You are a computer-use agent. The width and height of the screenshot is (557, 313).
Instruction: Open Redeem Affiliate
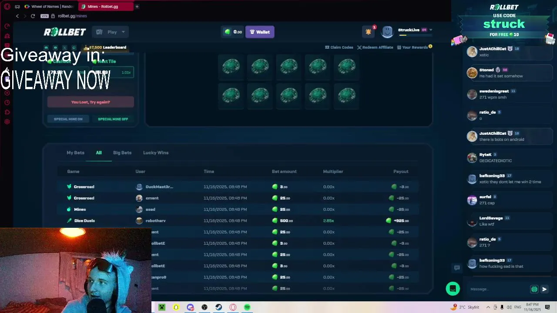pyautogui.click(x=375, y=47)
